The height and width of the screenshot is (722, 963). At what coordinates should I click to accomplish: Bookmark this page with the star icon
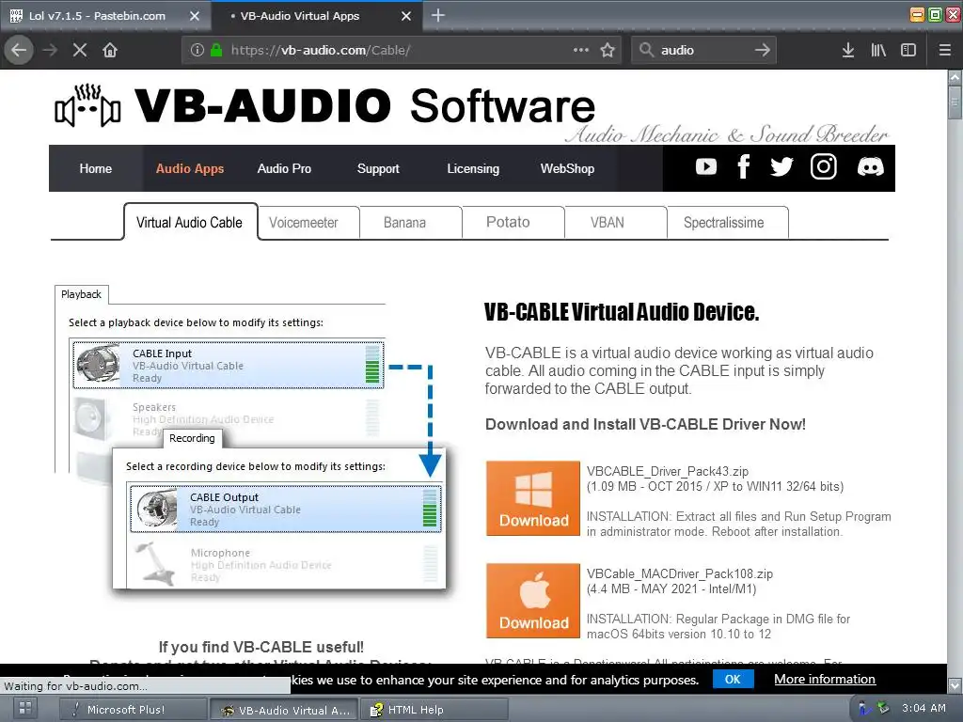point(608,50)
